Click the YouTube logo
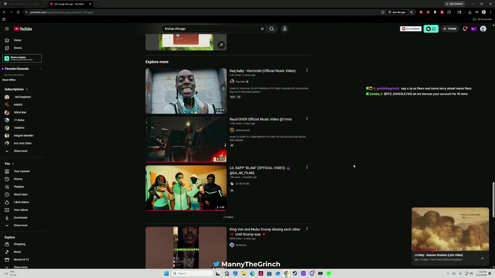This screenshot has width=495, height=278. click(x=23, y=29)
